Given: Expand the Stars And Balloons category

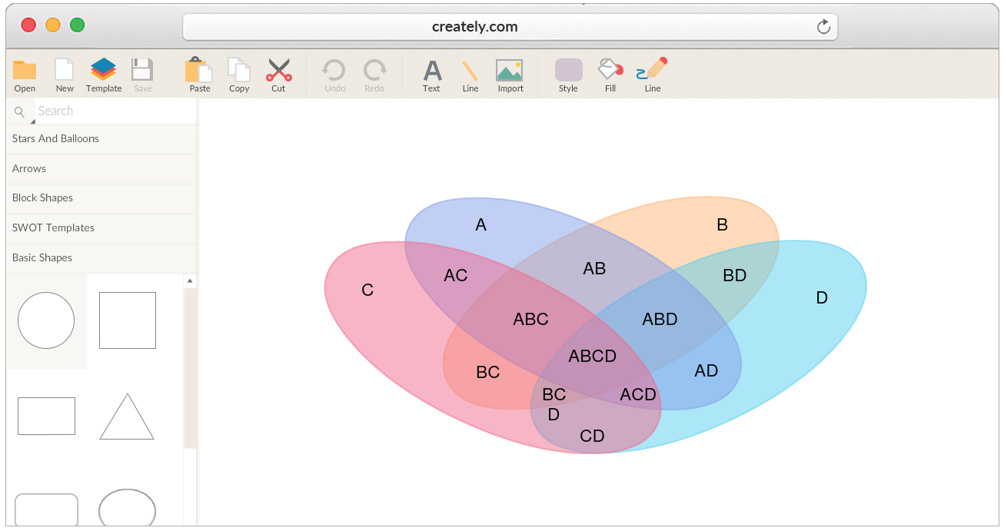Looking at the screenshot, I should (101, 139).
